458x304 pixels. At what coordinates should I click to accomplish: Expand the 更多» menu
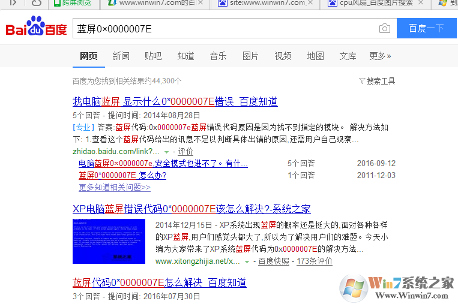tap(380, 56)
